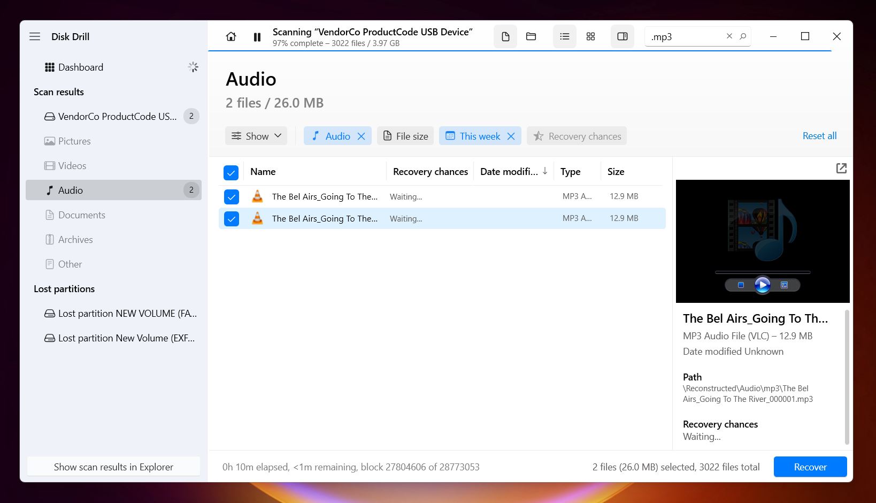Screen dimensions: 876x503
Task: Open the Pictures category
Action: [x=113, y=141]
